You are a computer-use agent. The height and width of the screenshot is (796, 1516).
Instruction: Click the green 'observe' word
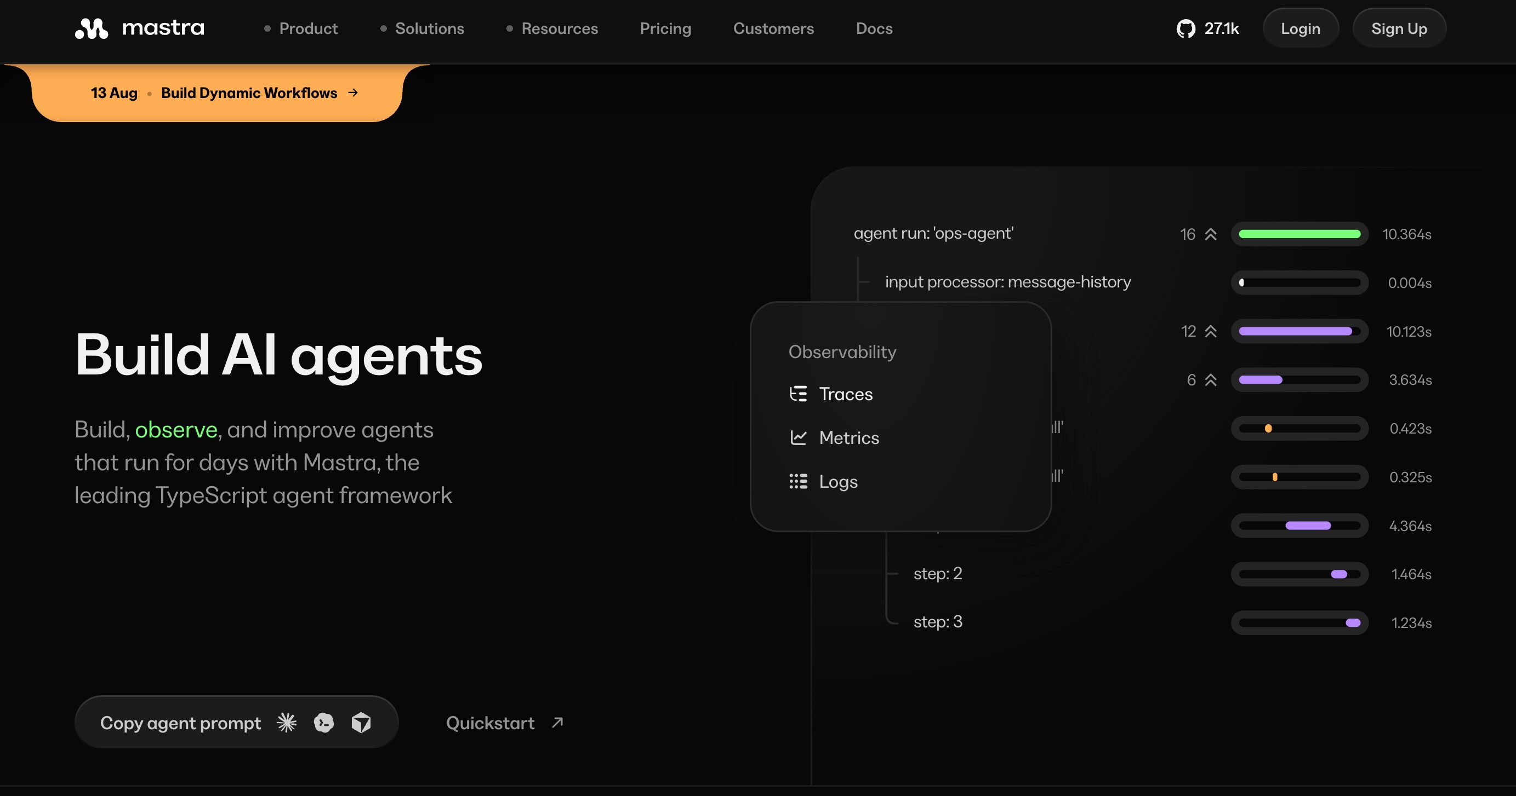pyautogui.click(x=176, y=430)
